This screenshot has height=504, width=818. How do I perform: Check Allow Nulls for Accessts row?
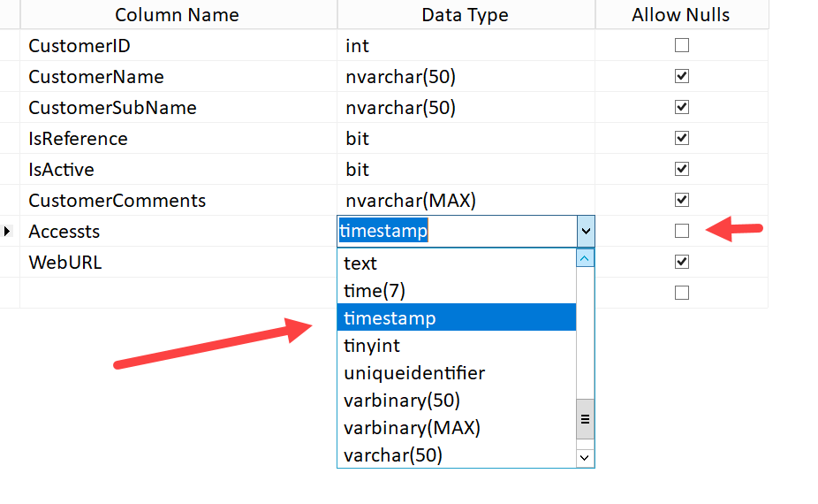point(681,231)
